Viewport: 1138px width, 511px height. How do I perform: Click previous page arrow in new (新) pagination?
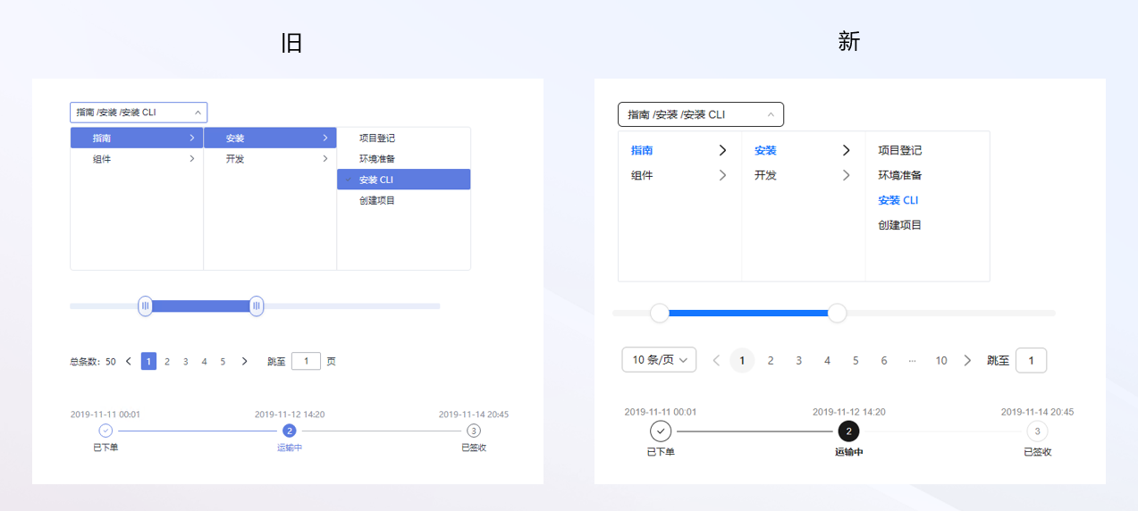(716, 361)
